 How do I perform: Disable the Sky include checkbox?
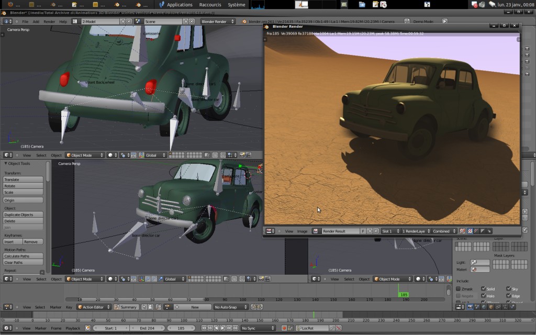pos(509,289)
